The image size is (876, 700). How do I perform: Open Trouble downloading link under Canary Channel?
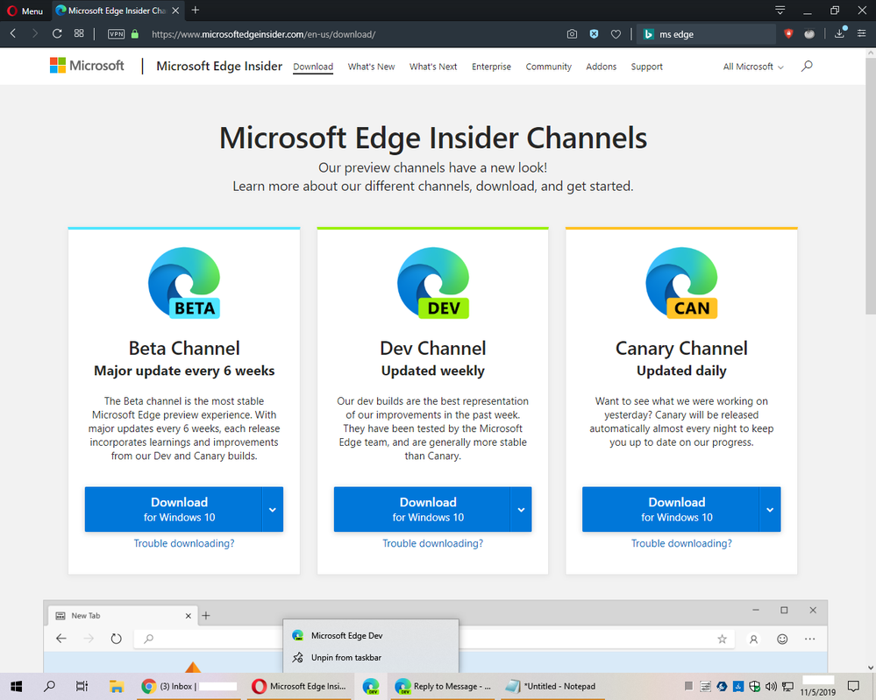click(x=681, y=543)
